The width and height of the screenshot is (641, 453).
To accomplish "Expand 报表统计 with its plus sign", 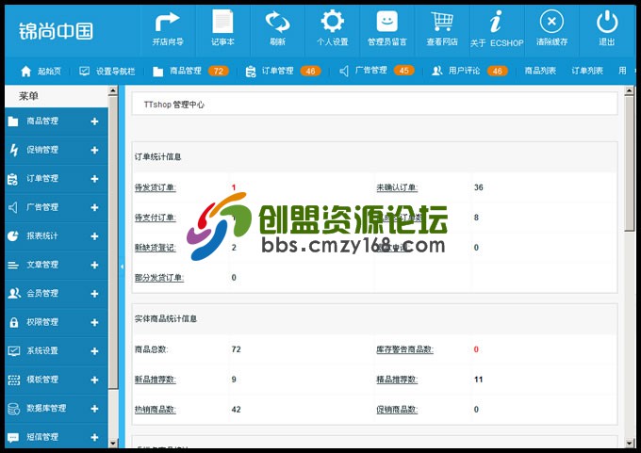I will tap(94, 236).
